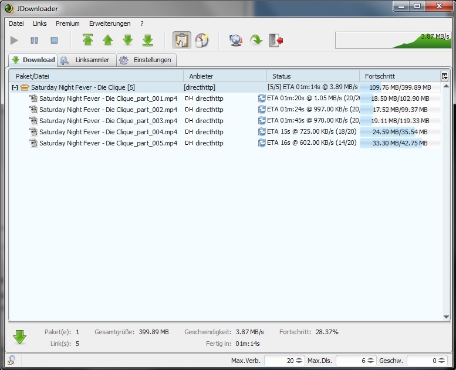456x370 pixels.
Task: Click the status bar log icon
Action: click(x=12, y=360)
